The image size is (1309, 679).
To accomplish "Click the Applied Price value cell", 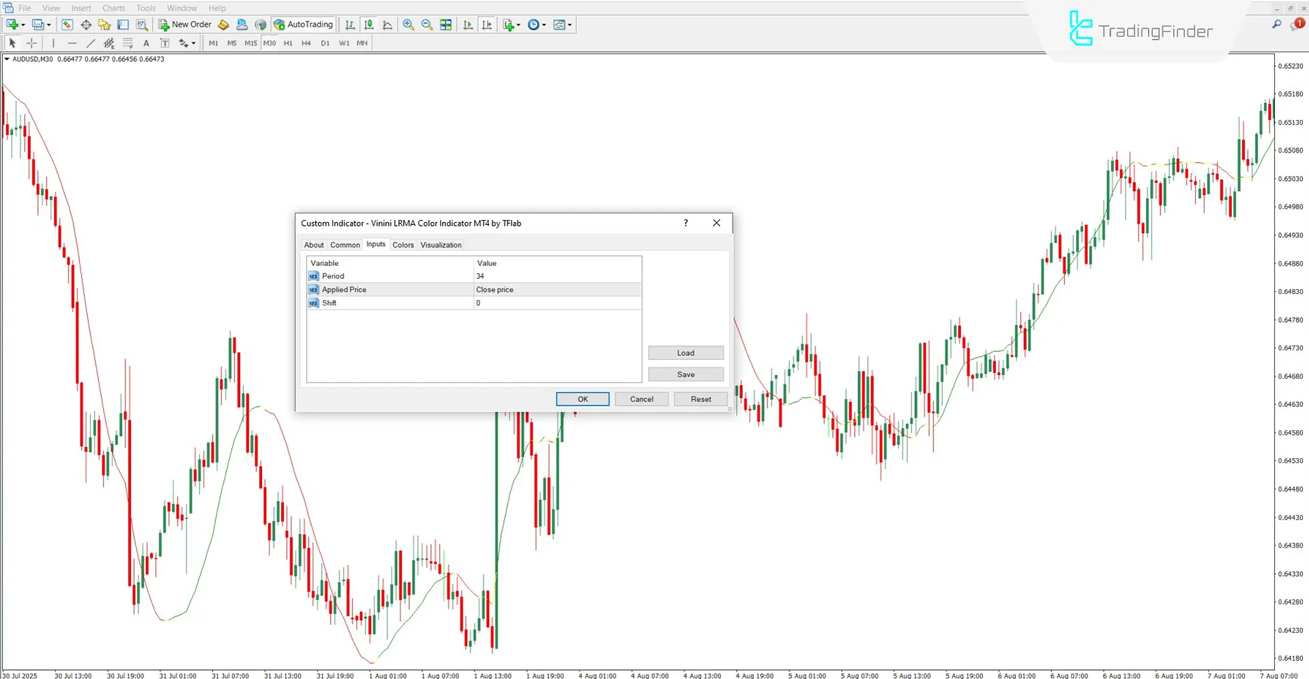I will (557, 290).
